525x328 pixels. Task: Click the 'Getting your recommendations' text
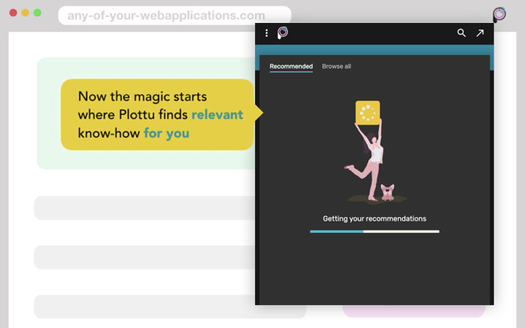(x=374, y=219)
